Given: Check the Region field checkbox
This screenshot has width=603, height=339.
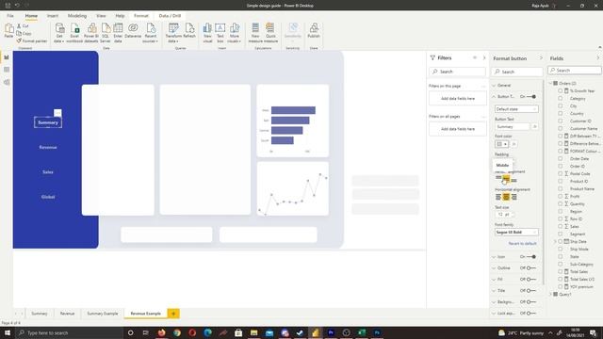Looking at the screenshot, I should click(561, 211).
